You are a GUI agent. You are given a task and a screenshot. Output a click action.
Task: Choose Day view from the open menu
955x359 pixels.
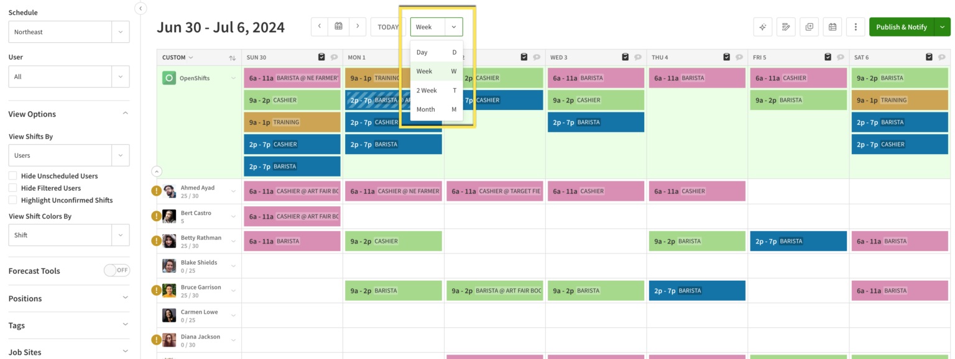click(422, 52)
